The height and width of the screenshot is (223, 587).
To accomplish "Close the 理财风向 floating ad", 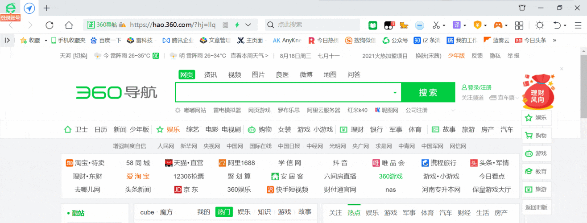I will pyautogui.click(x=562, y=69).
